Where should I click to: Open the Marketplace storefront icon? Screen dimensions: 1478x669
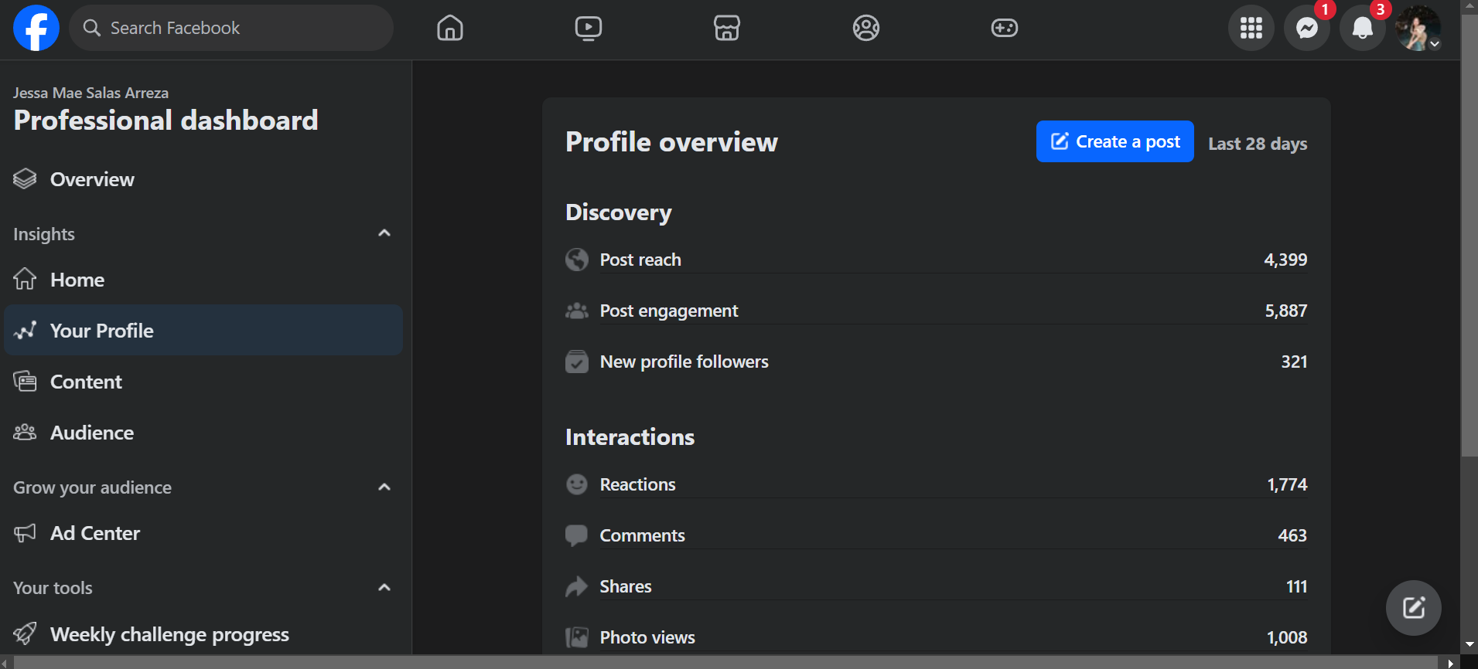point(726,28)
